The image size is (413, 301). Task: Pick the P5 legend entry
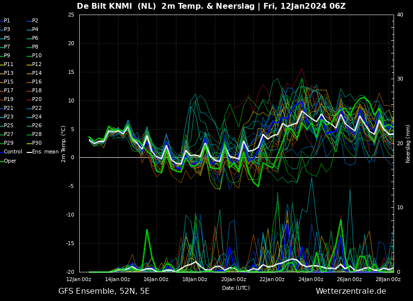tap(5, 38)
